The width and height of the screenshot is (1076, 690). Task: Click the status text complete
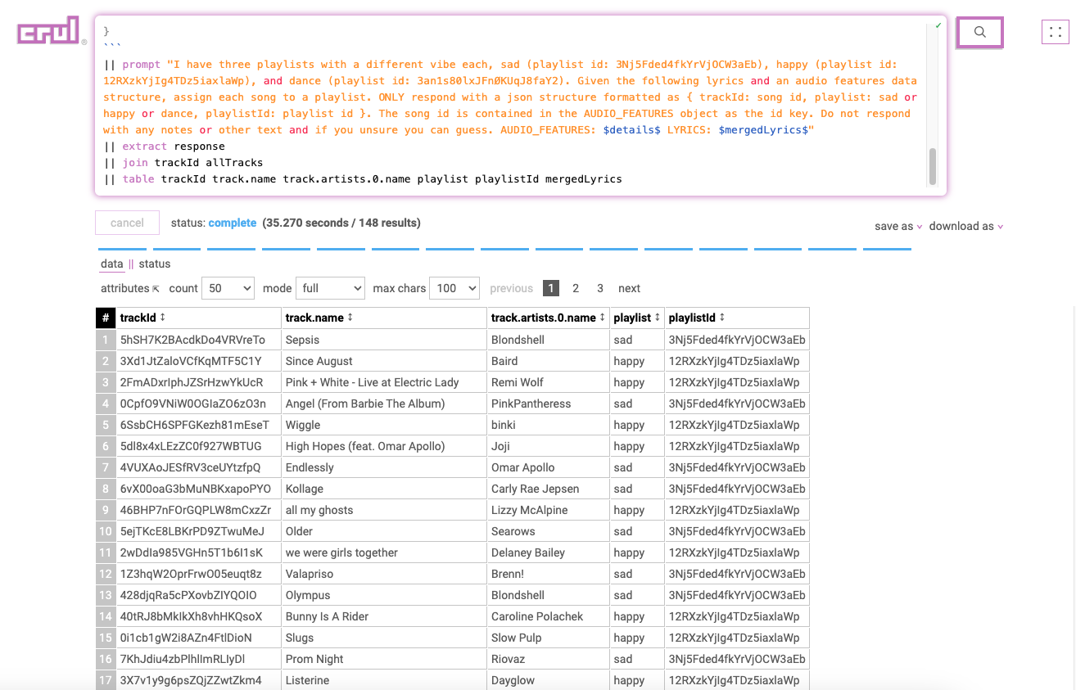[233, 223]
